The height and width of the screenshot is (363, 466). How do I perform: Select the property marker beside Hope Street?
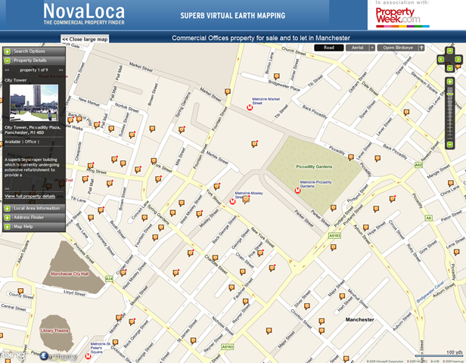pos(366,228)
